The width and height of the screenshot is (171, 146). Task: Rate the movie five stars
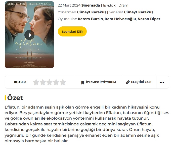tap(63, 82)
